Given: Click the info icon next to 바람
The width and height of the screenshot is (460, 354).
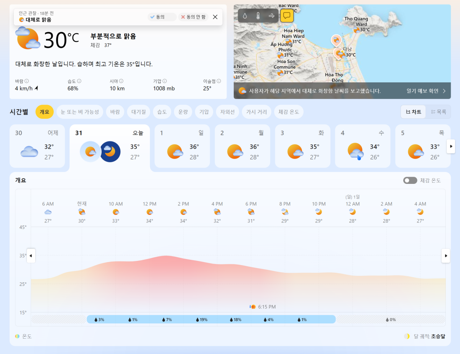Looking at the screenshot, I should point(27,81).
